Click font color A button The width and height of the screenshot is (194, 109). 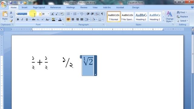(x=60, y=19)
